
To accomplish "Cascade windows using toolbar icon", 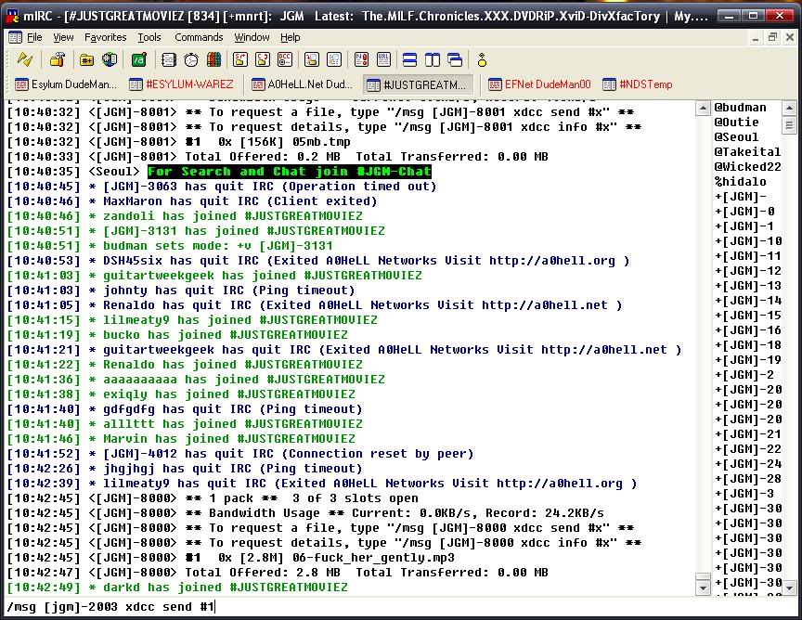I will click(455, 60).
